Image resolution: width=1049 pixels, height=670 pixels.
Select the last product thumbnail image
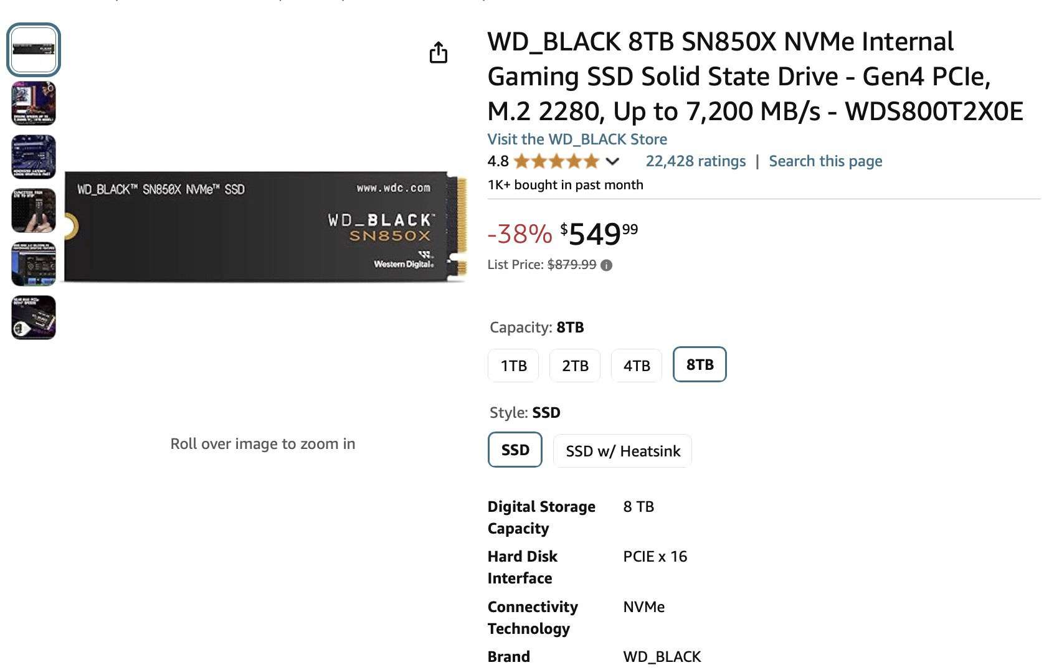coord(34,318)
